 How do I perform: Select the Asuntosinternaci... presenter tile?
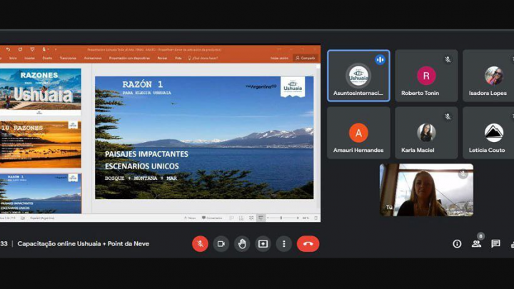[358, 76]
